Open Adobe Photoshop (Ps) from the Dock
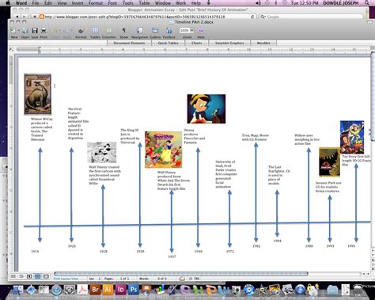The image size is (375, 300). (x=134, y=290)
